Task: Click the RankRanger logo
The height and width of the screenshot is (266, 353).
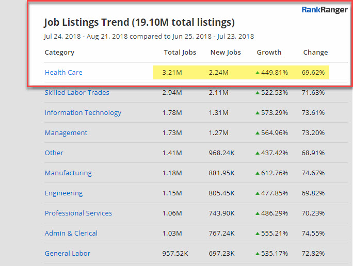Action: [x=325, y=9]
